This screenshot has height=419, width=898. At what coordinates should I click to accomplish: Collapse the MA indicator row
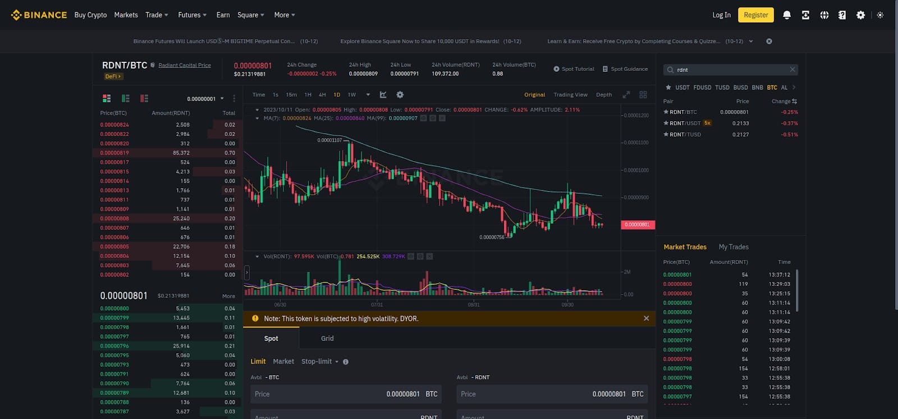[257, 118]
